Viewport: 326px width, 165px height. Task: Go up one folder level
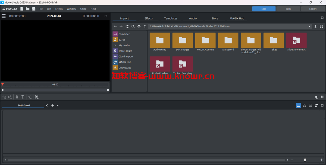(x=145, y=26)
